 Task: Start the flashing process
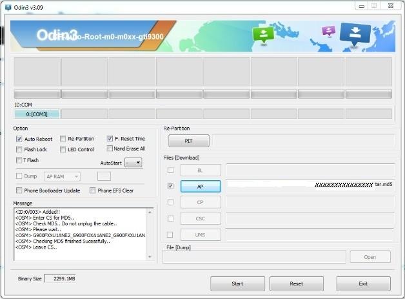[237, 284]
